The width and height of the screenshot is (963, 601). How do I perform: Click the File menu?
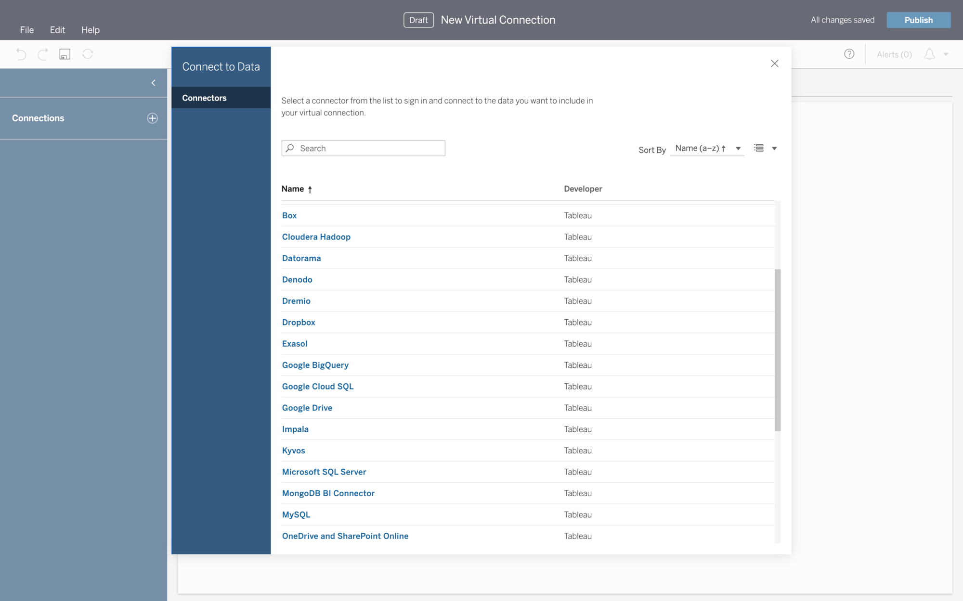tap(26, 30)
